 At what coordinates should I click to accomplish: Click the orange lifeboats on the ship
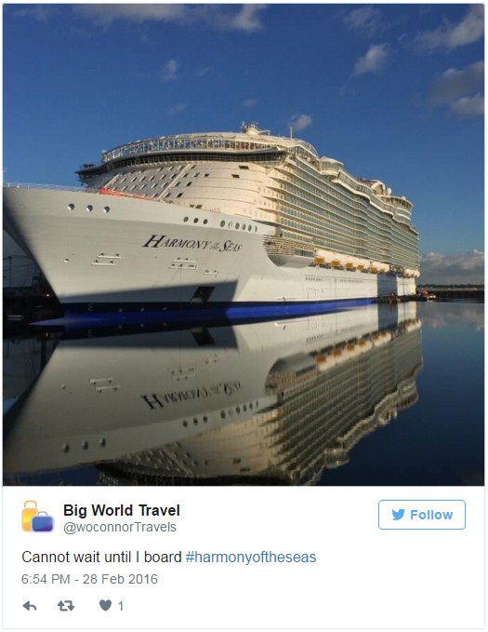[363, 264]
